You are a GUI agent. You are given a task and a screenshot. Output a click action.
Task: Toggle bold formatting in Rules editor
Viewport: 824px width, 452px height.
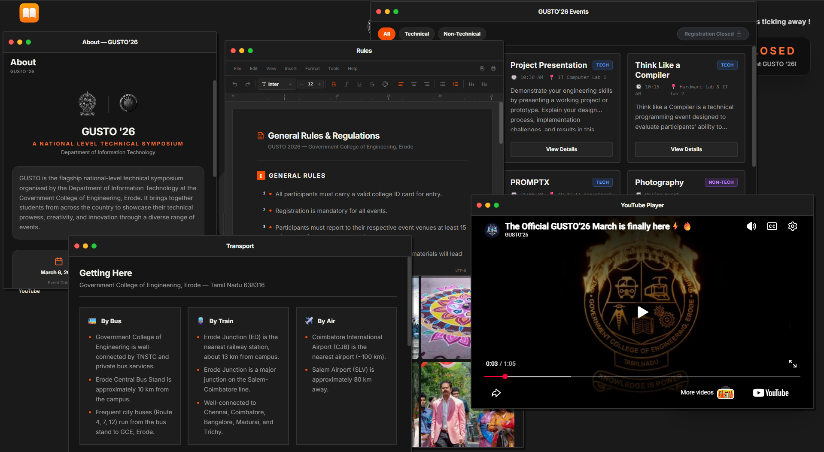click(334, 84)
